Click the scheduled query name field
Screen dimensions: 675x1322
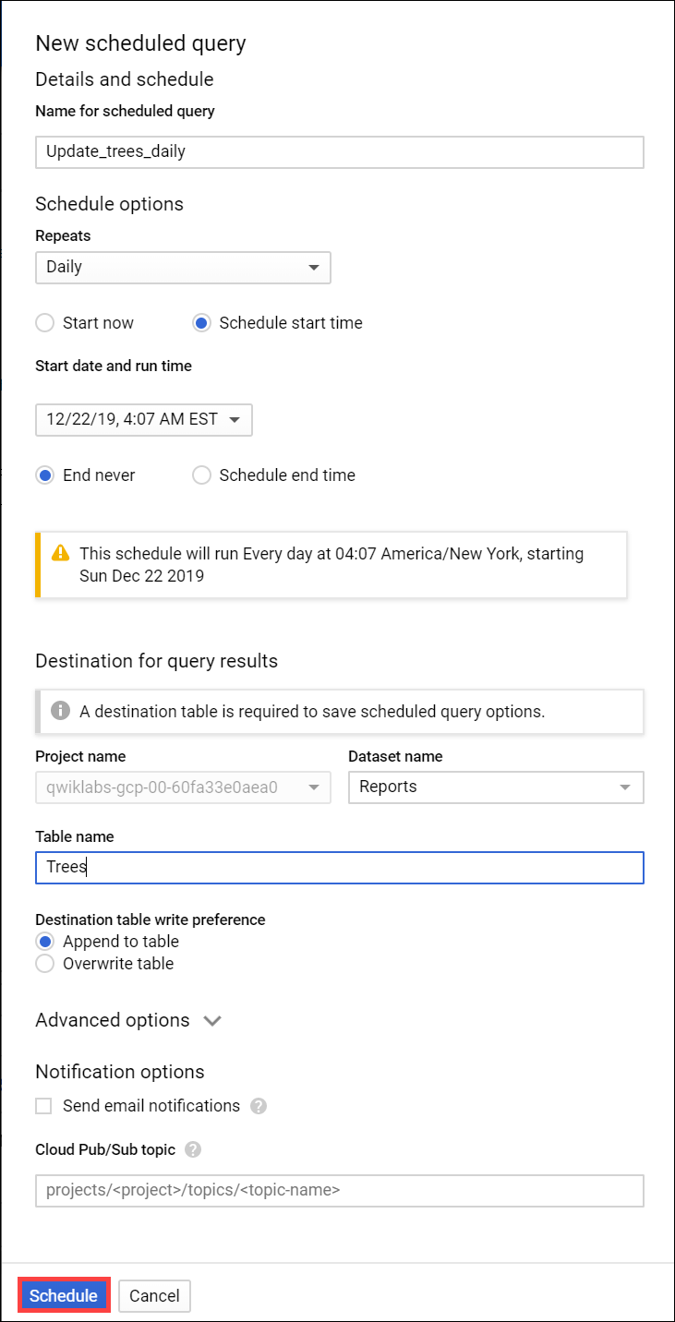[x=337, y=151]
